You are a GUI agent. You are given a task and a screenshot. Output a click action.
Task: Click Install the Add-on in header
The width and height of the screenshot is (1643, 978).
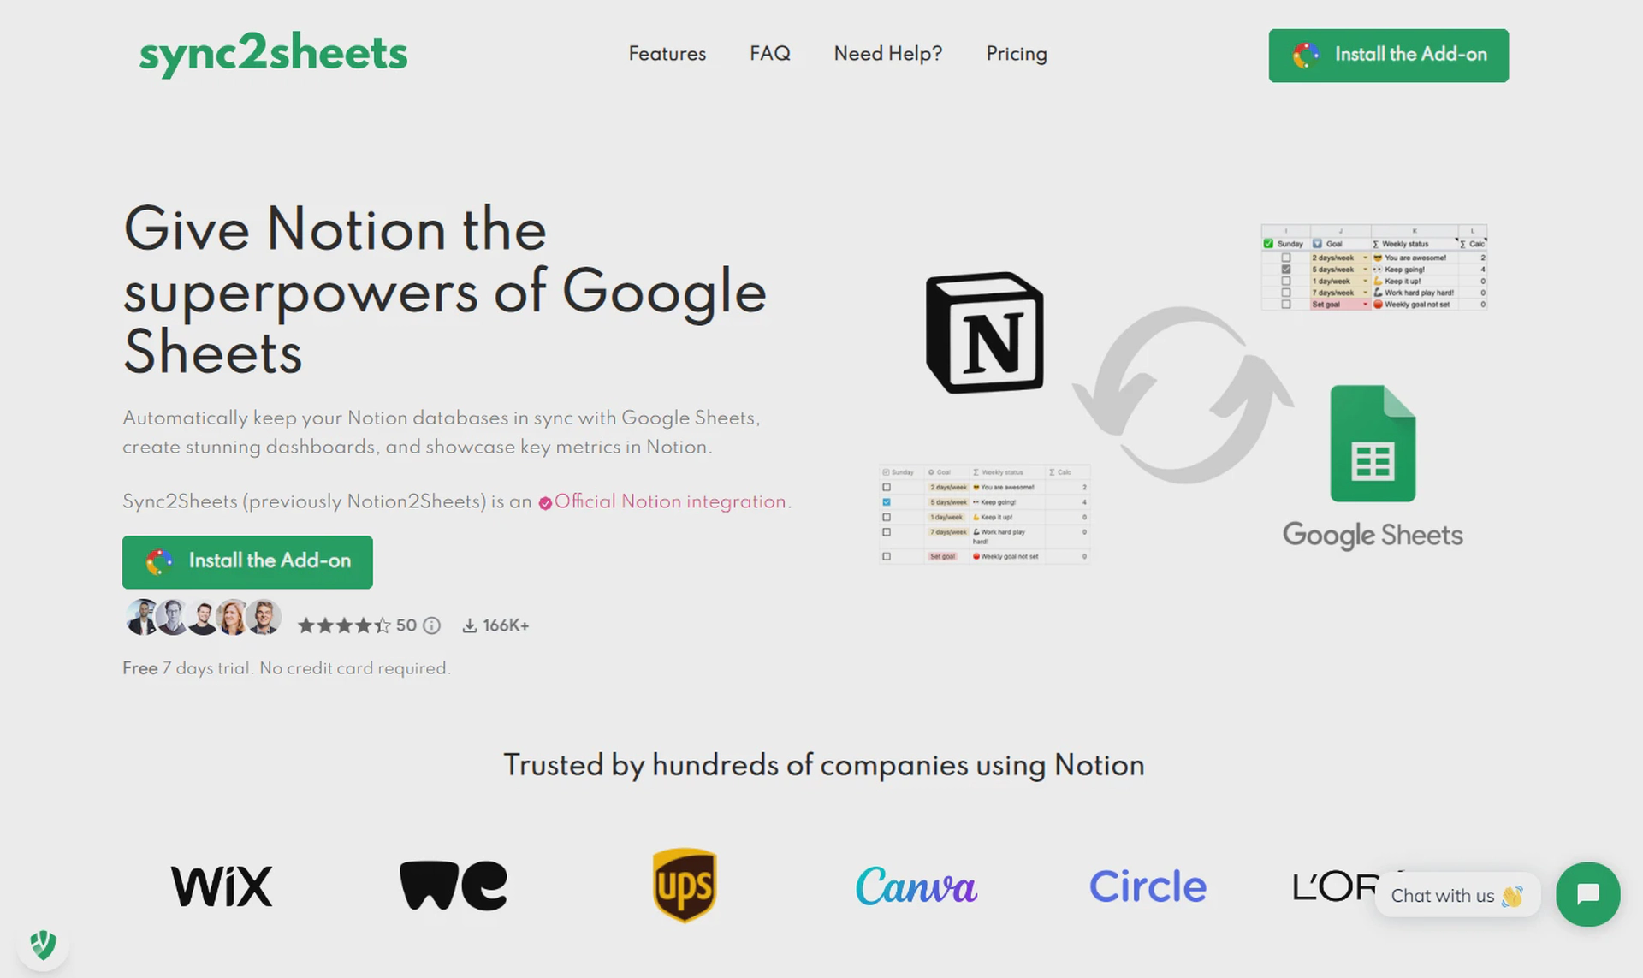pos(1388,56)
